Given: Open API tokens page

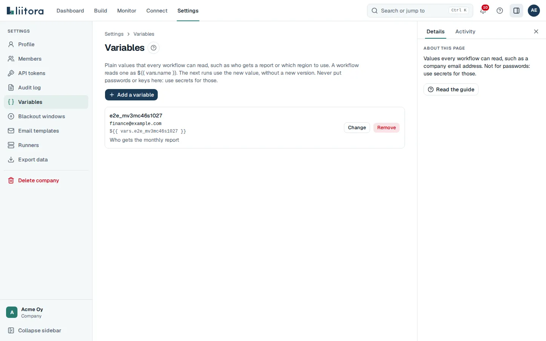Looking at the screenshot, I should (x=46, y=73).
